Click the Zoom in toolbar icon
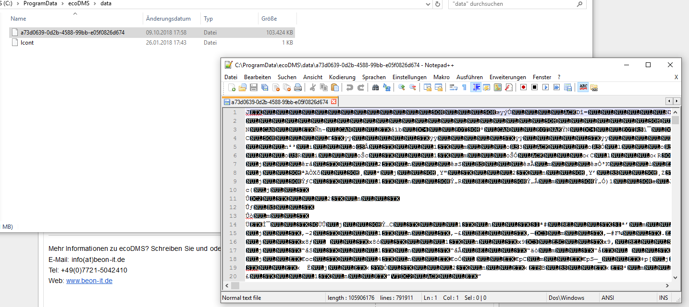The height and width of the screenshot is (307, 689). pyautogui.click(x=402, y=87)
